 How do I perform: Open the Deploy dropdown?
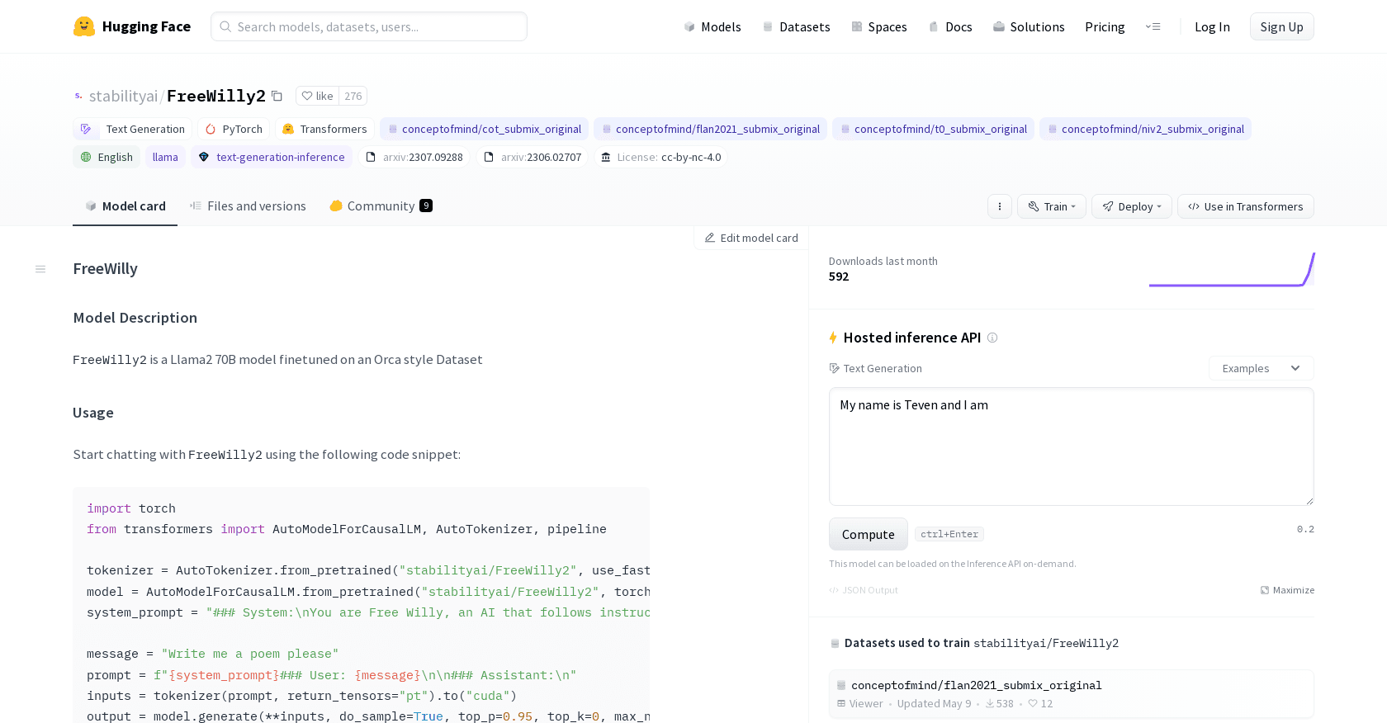coord(1132,206)
